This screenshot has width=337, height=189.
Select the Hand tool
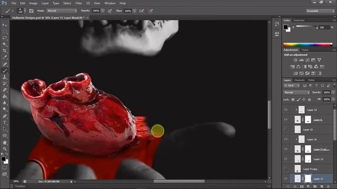5,142
